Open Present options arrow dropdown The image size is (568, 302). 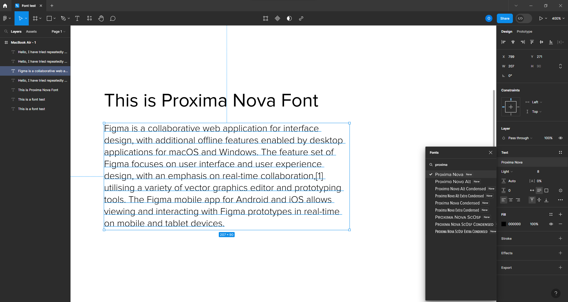coord(546,18)
